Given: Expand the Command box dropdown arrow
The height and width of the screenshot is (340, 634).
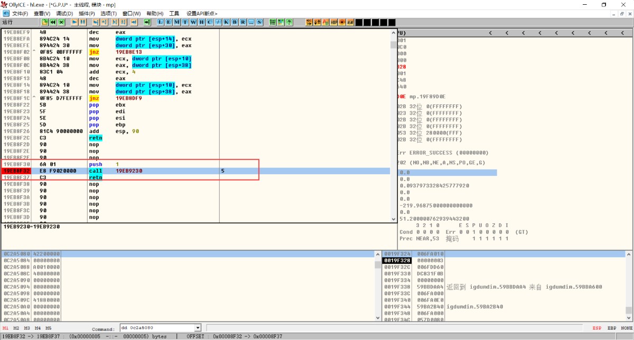Looking at the screenshot, I should (198, 328).
